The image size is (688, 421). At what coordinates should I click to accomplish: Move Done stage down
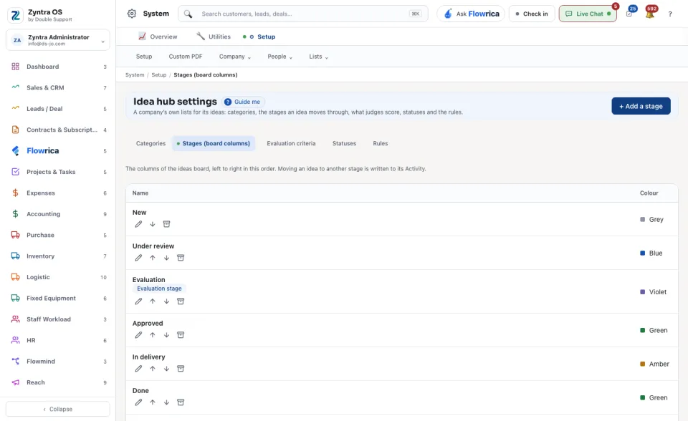coord(166,402)
